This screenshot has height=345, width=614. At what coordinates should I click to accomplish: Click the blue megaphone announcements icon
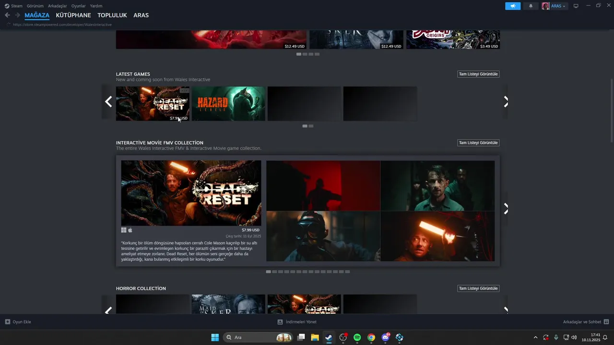[x=513, y=6]
